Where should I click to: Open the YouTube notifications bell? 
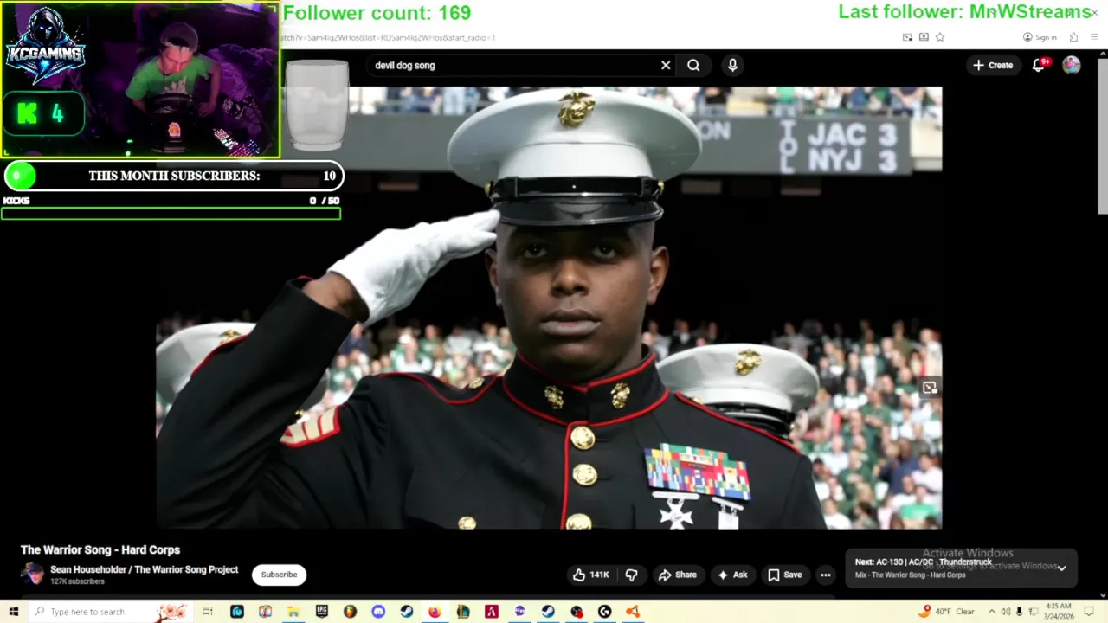point(1039,65)
